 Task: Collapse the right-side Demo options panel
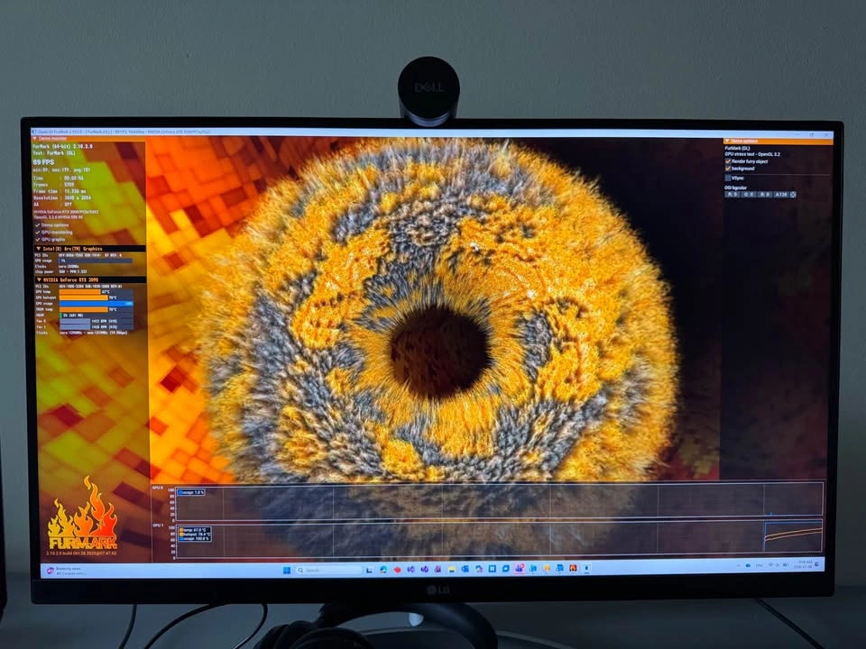(x=727, y=142)
